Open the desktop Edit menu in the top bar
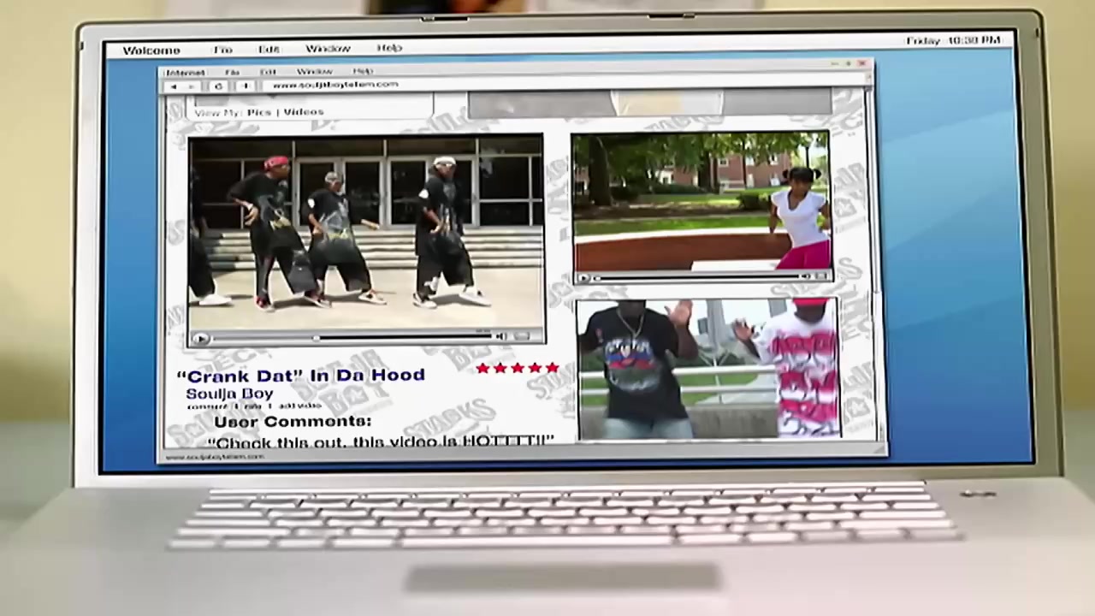This screenshot has height=616, width=1095. [x=269, y=49]
